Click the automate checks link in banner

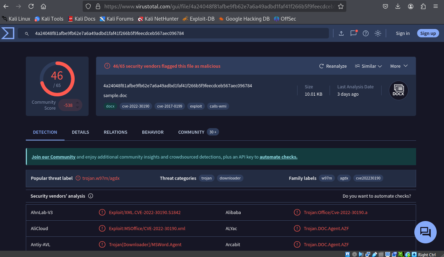coord(278,157)
